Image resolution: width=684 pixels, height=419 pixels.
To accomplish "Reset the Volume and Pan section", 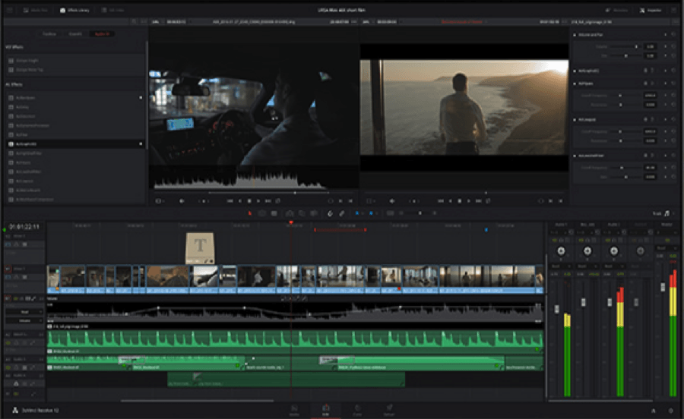I will pyautogui.click(x=673, y=34).
